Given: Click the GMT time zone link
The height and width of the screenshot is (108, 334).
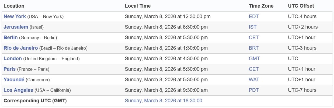Looking at the screenshot, I should click(254, 58).
